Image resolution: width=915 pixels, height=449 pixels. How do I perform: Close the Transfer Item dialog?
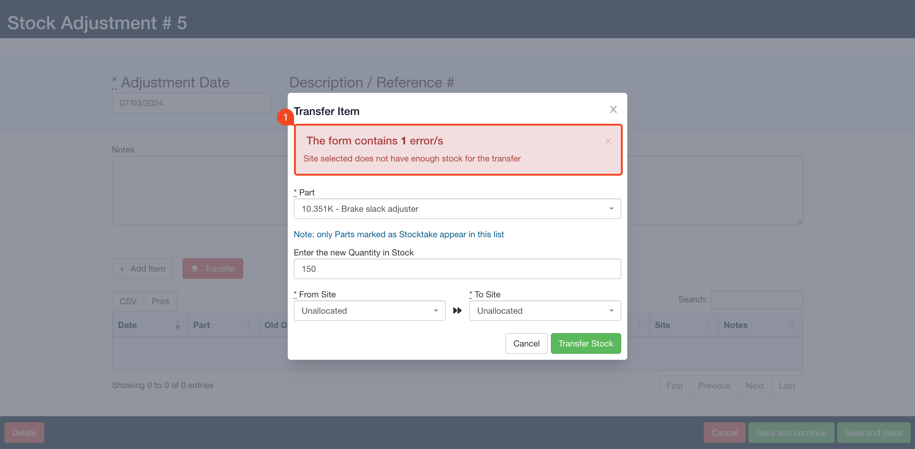[x=613, y=110]
